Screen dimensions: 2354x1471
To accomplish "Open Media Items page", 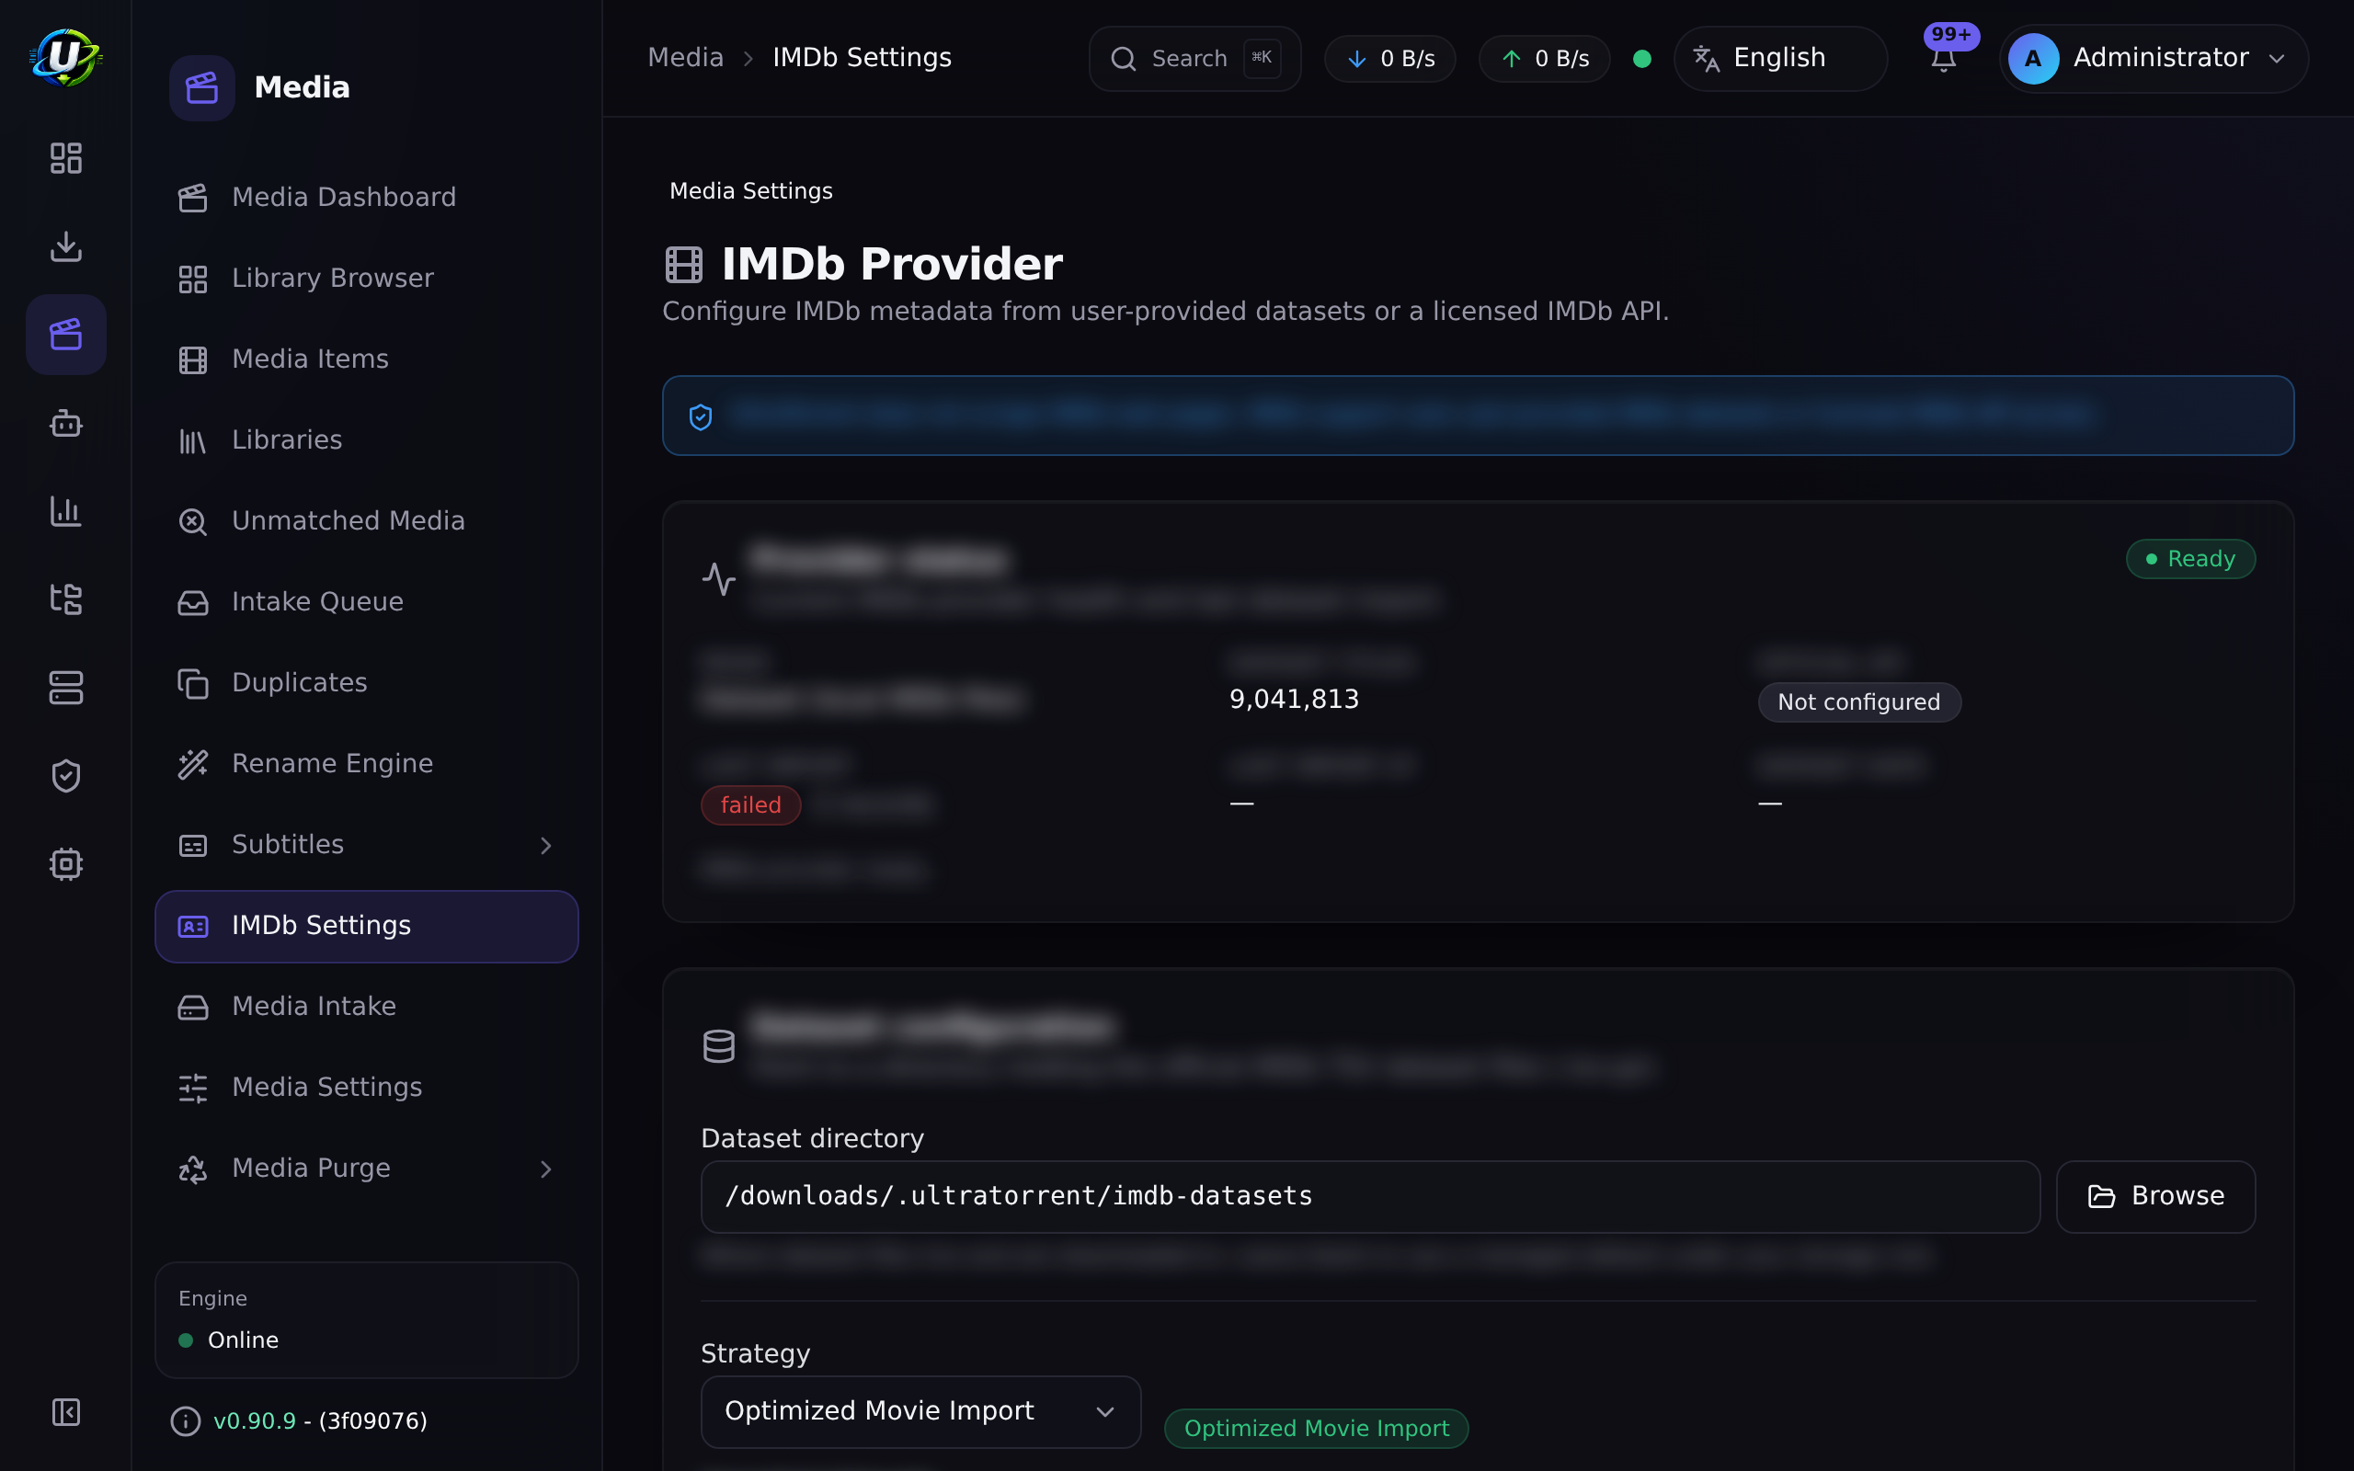I will 367,359.
